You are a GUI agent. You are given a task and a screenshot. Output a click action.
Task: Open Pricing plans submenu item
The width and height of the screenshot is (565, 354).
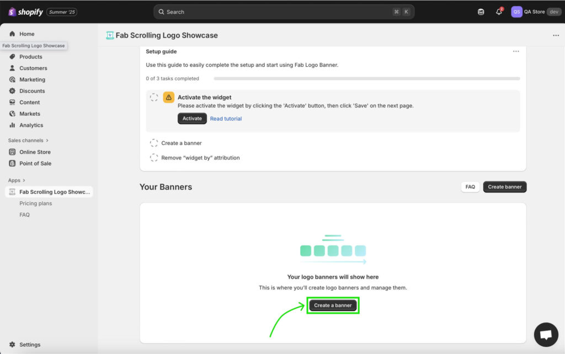(36, 203)
